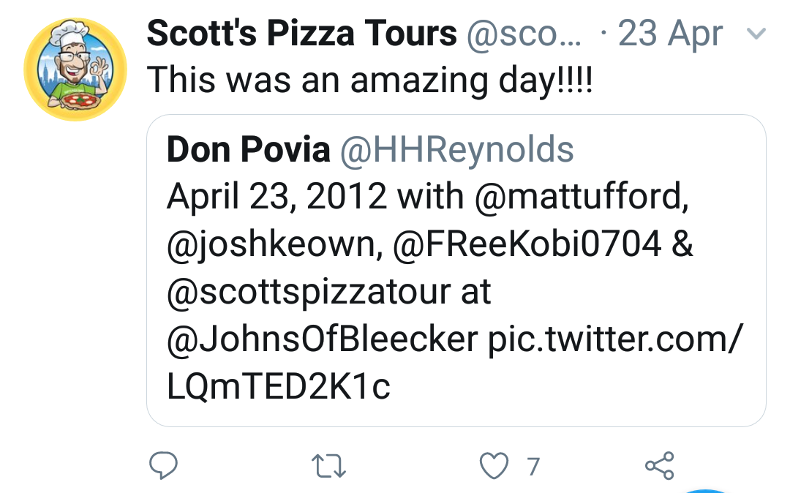Open the @JohnsOfBleecker mention
Viewport: 790px width, 493px height.
pyautogui.click(x=322, y=339)
